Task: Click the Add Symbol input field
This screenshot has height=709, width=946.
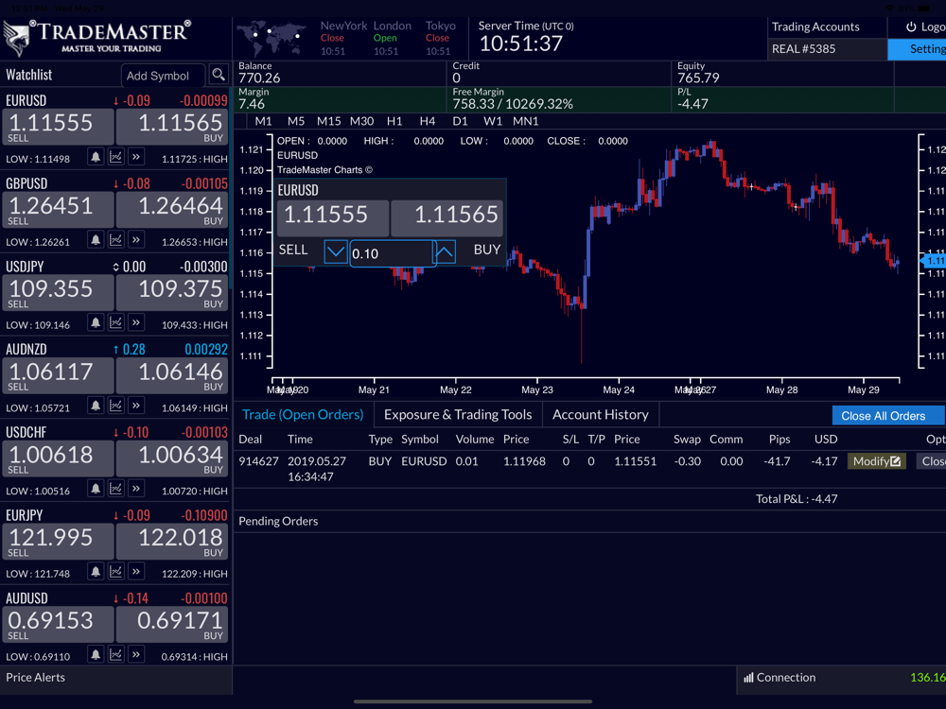Action: point(163,76)
